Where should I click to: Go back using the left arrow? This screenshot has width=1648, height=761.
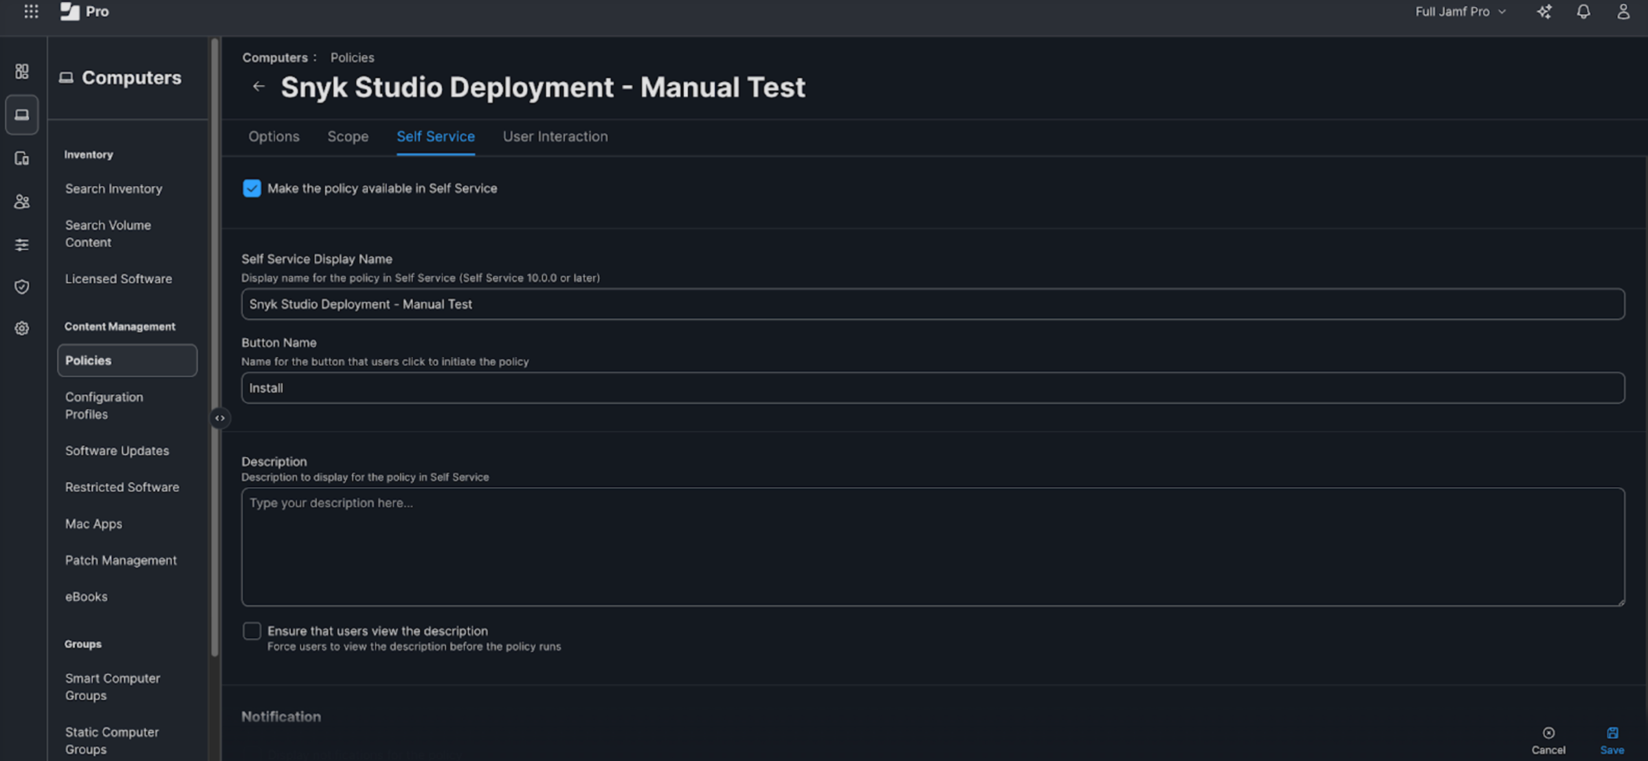[x=258, y=87]
